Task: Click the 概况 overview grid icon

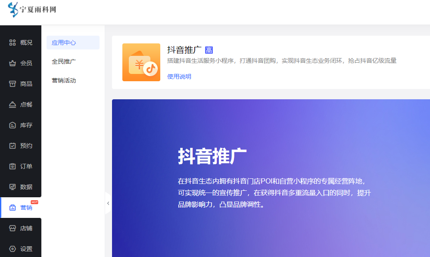Action: tap(12, 43)
